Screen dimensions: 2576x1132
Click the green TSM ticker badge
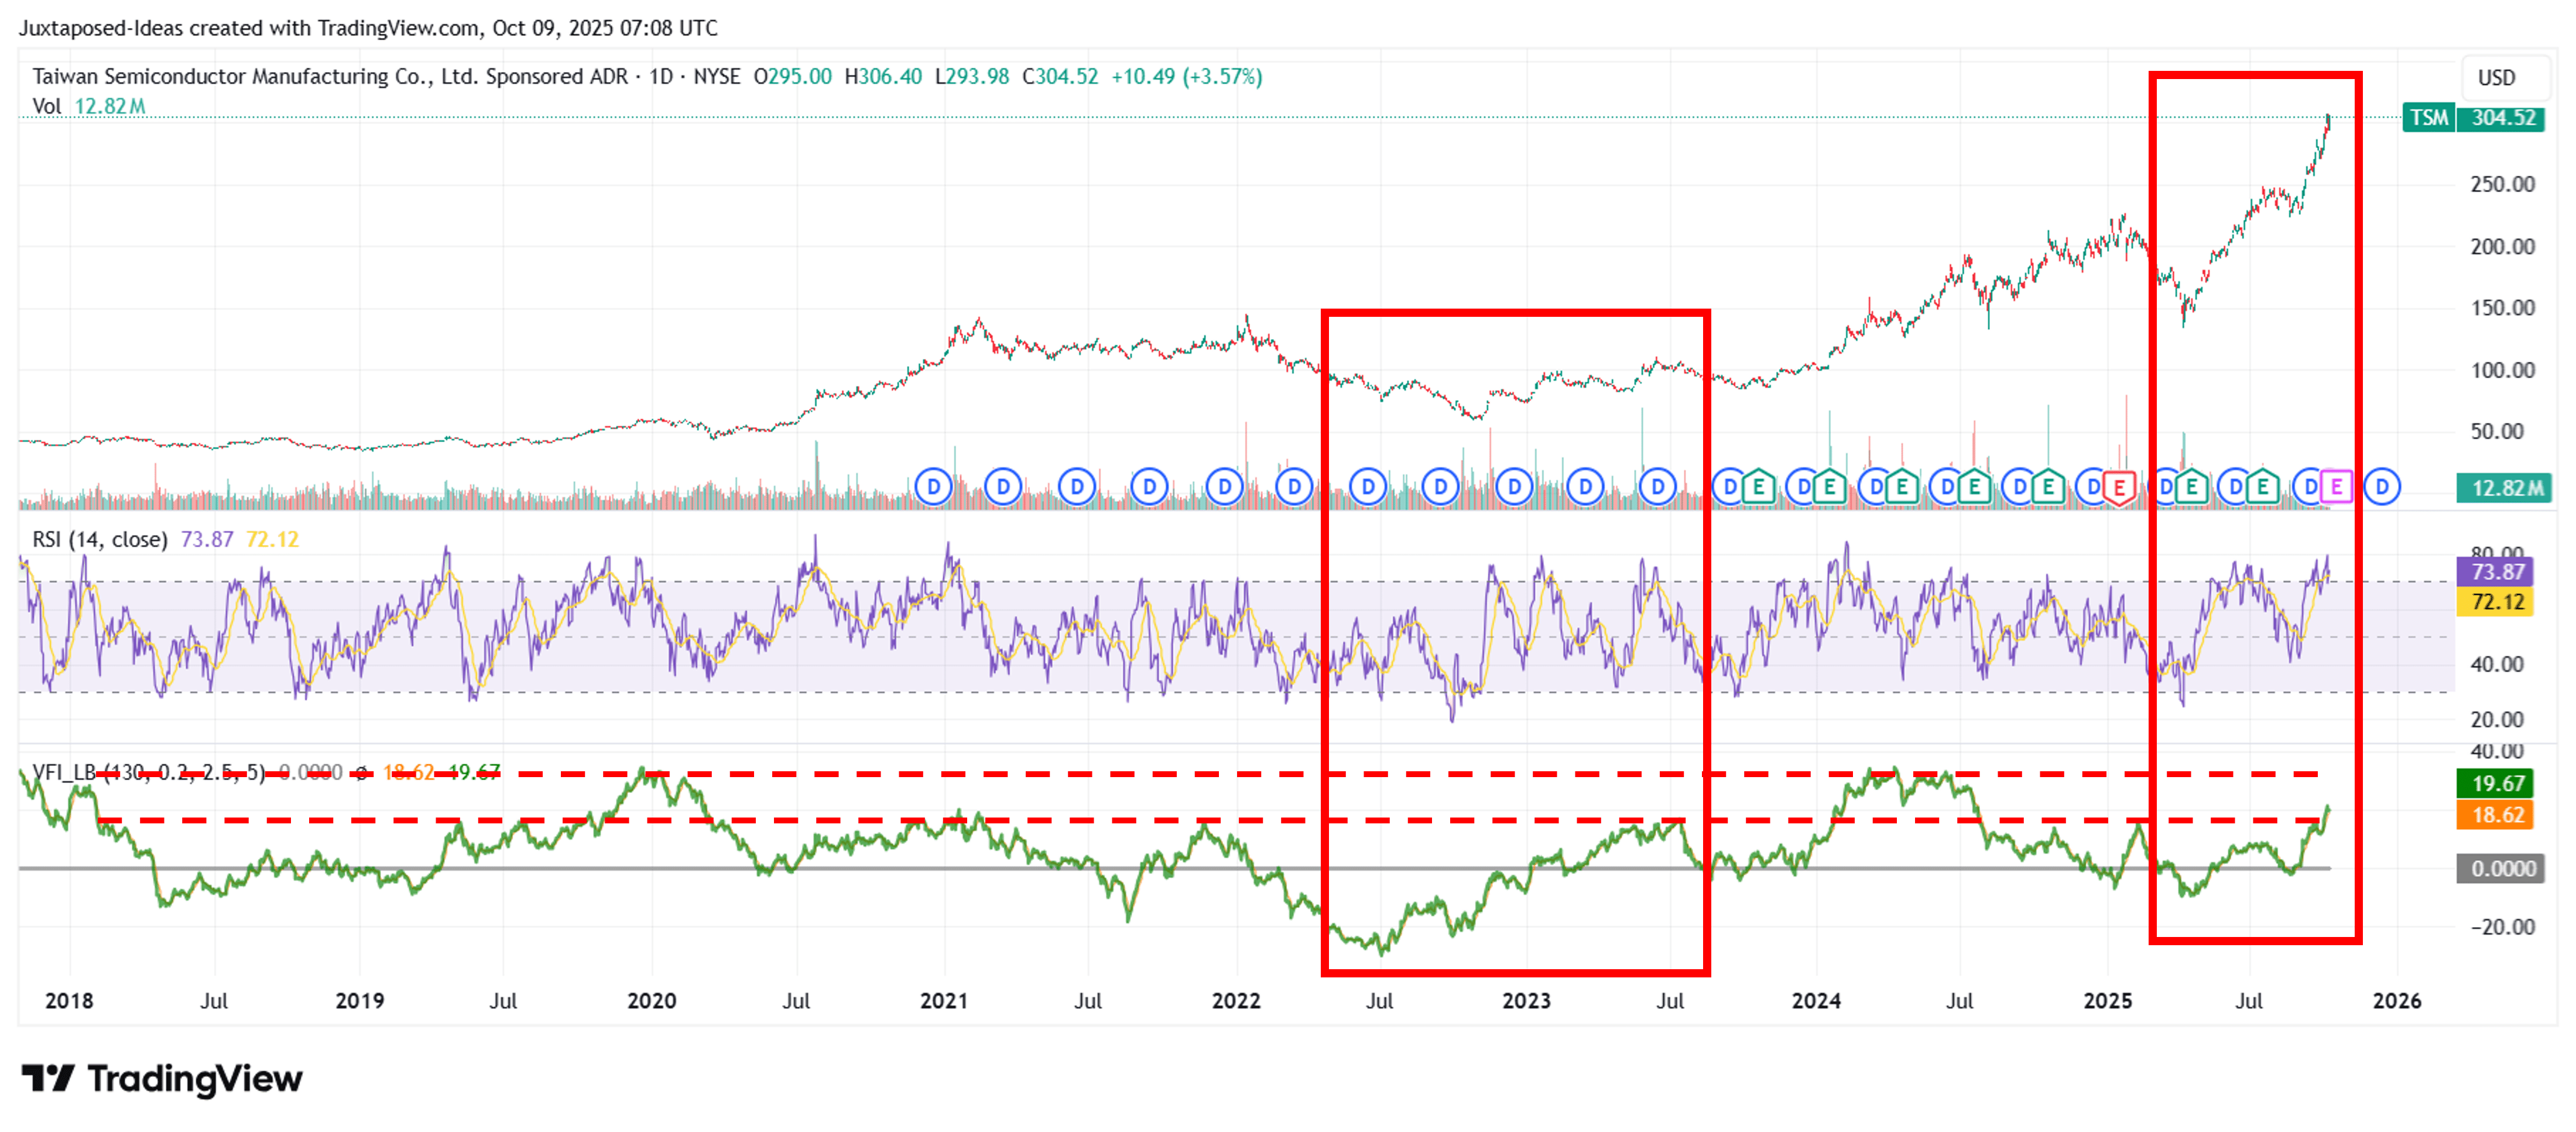pos(2428,118)
